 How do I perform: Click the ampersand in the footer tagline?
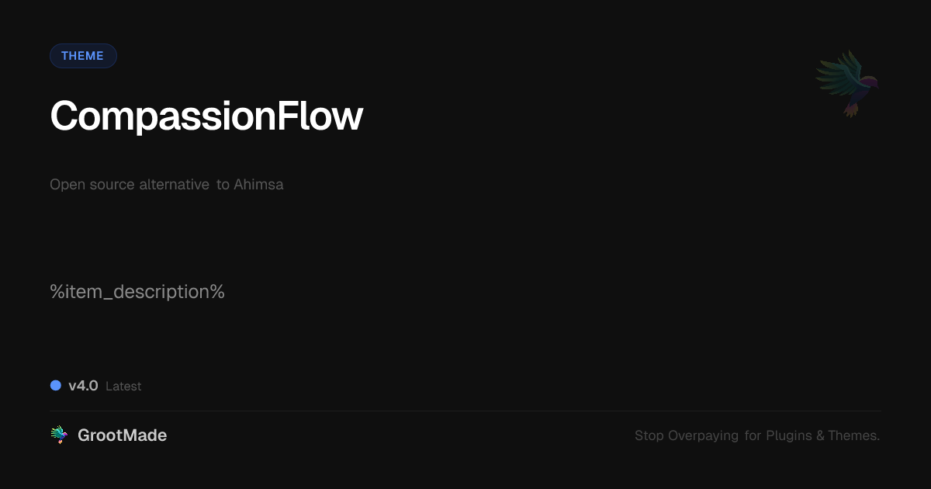tap(820, 436)
